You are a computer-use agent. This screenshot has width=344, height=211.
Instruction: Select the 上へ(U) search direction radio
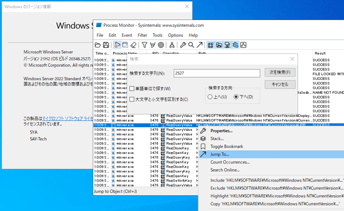(210, 97)
